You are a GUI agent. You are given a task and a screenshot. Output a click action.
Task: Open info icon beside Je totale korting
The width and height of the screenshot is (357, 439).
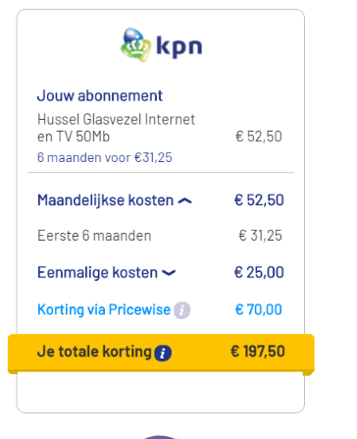[x=163, y=353]
